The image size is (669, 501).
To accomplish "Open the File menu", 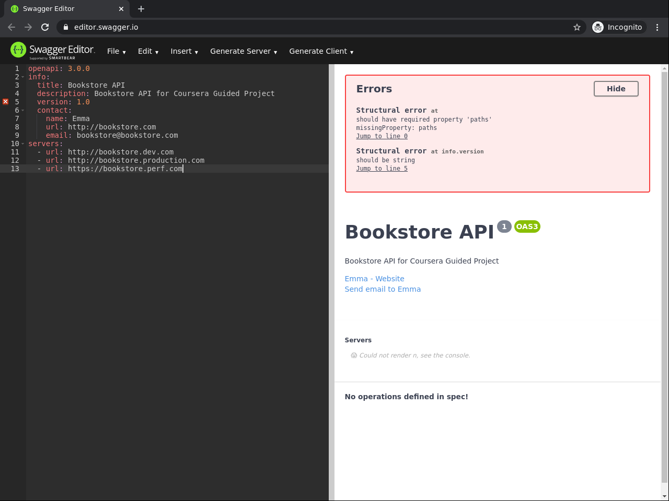I will (116, 51).
